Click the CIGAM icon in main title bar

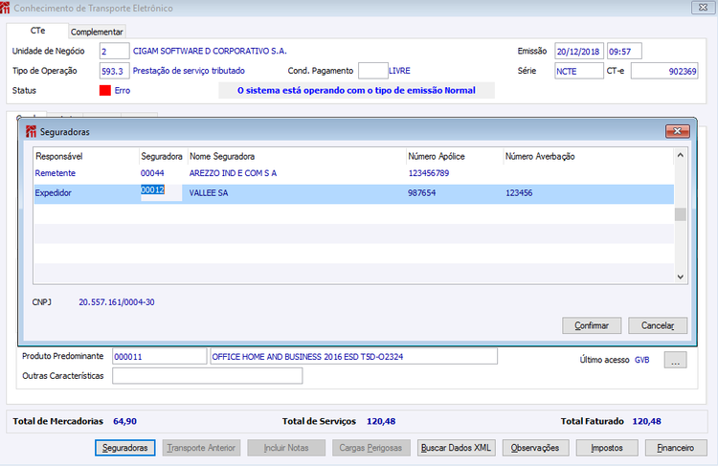point(5,8)
